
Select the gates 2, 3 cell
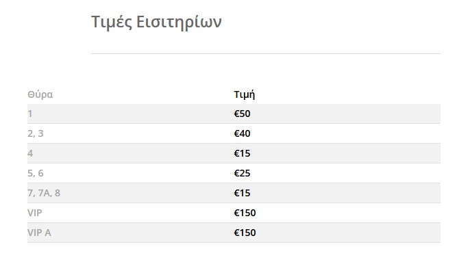[x=36, y=133]
